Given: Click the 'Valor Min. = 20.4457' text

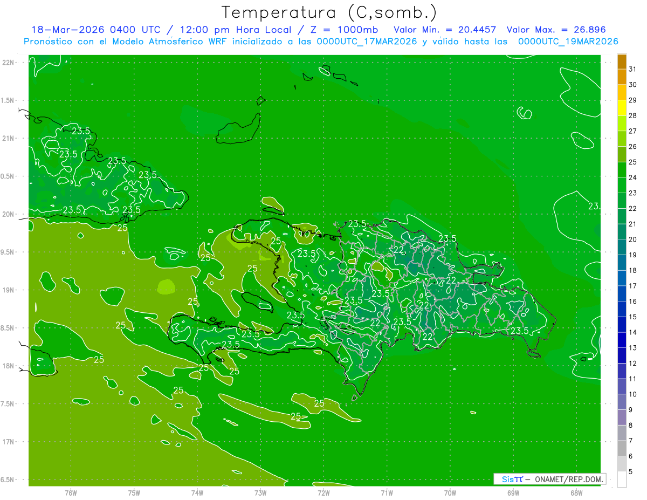Looking at the screenshot, I should 445,30.
